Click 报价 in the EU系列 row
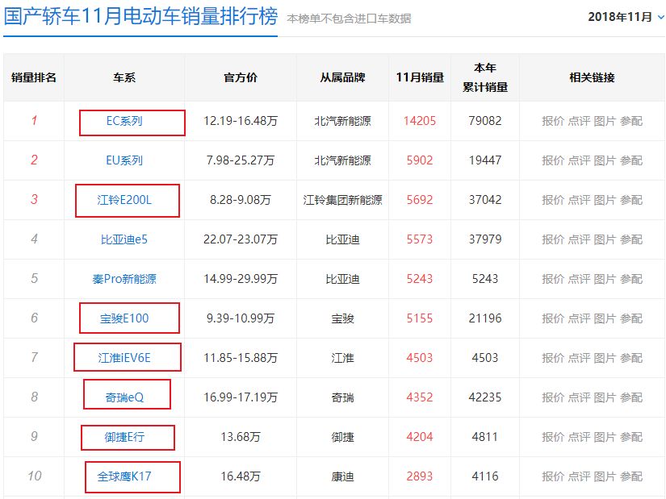Image resolution: width=666 pixels, height=499 pixels. pyautogui.click(x=553, y=160)
